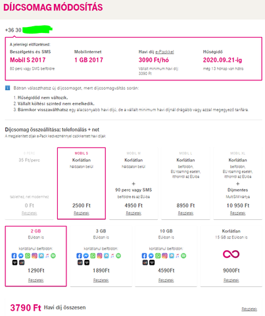Click the Instagram icon in 3 GB plan

pos(99,255)
